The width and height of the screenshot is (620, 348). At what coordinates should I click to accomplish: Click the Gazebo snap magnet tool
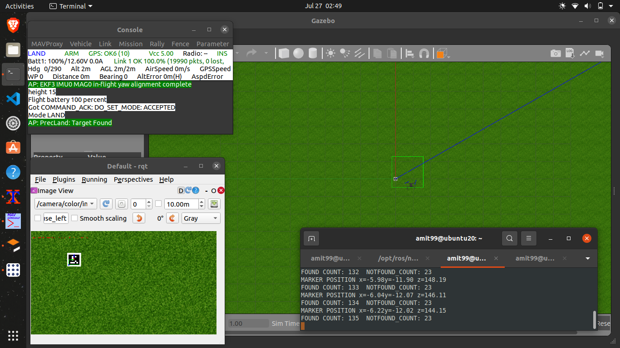tap(424, 53)
